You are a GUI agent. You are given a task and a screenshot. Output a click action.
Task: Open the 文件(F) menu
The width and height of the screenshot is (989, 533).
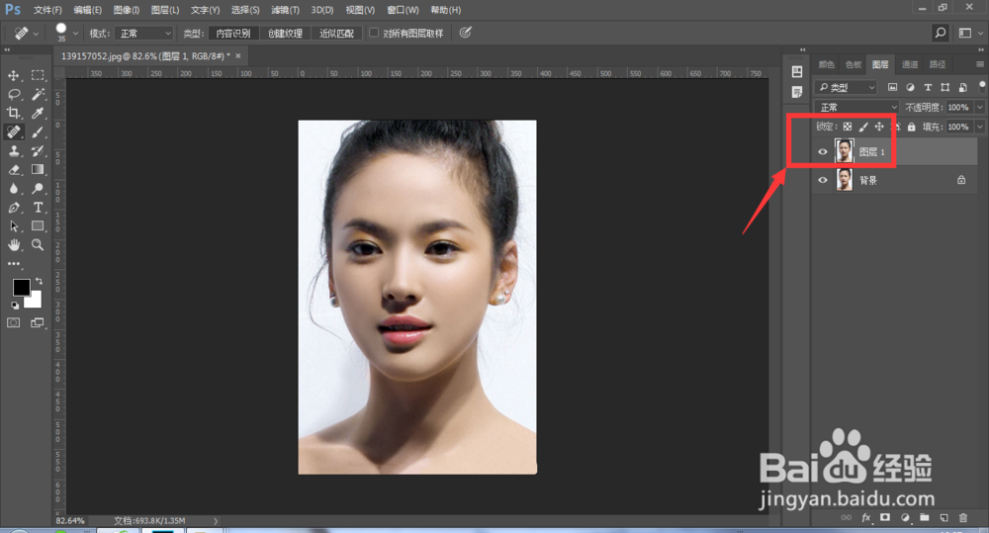47,10
